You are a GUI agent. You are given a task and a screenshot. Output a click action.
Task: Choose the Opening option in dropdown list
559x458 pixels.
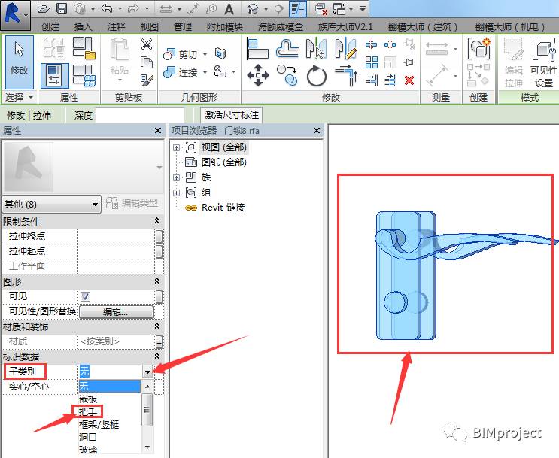pyautogui.click(x=88, y=437)
